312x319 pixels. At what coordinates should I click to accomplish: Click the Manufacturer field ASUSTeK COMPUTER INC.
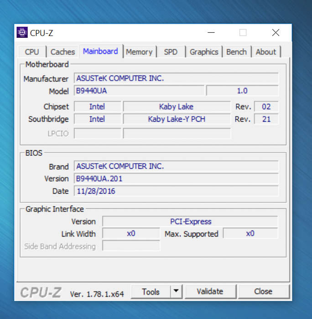(x=176, y=78)
